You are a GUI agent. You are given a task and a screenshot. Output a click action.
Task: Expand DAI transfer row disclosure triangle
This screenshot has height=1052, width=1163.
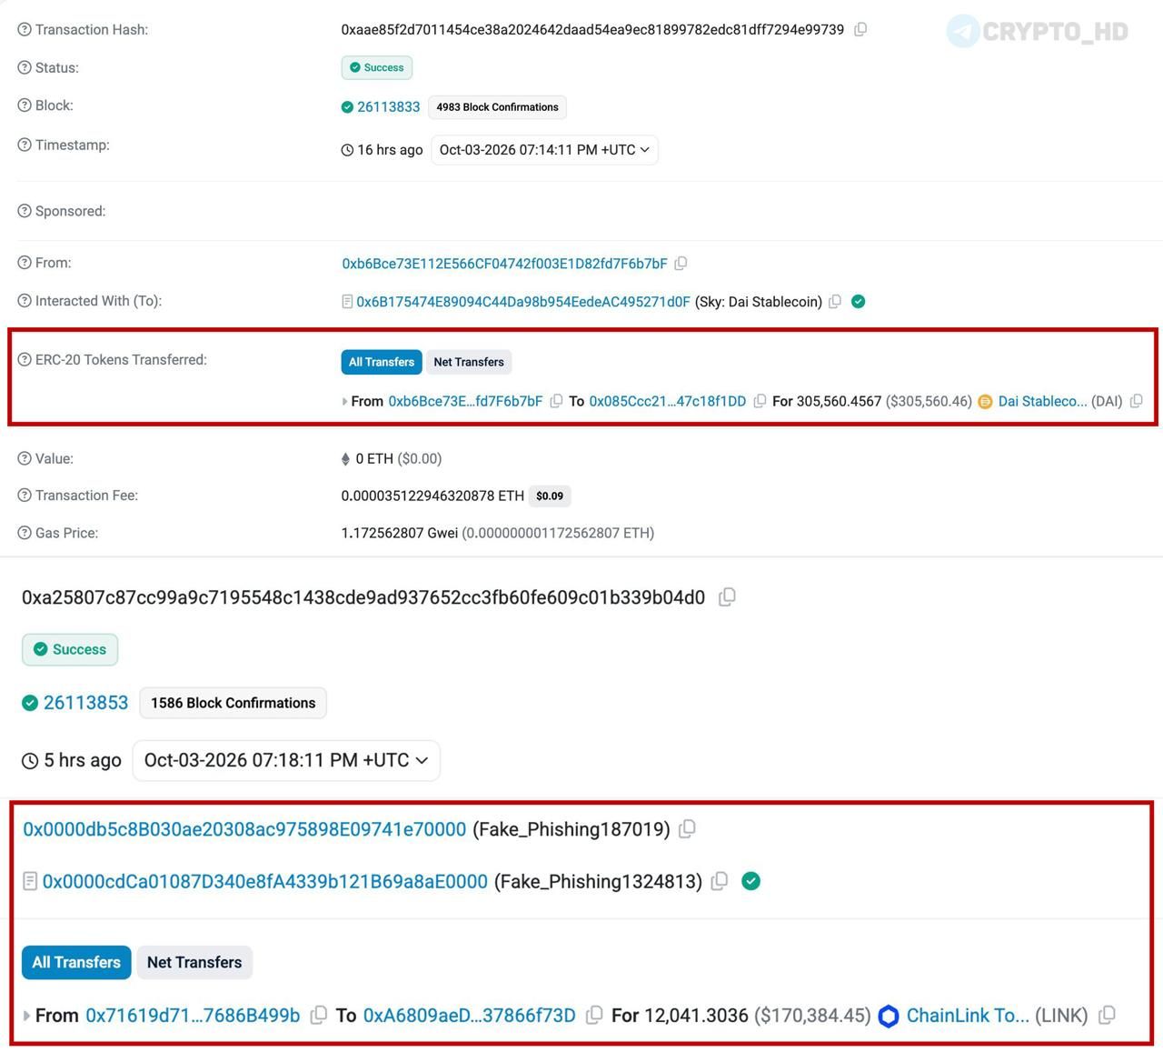coord(344,401)
